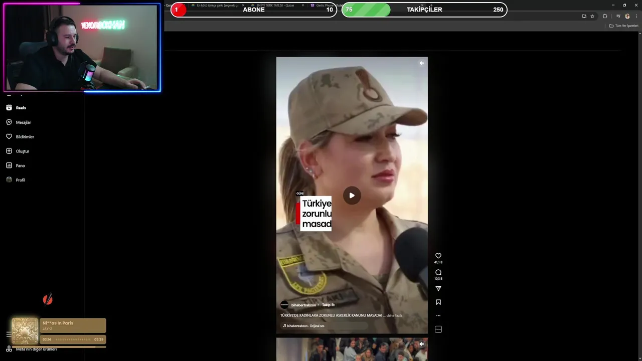This screenshot has width=642, height=361.
Task: Click the song progress bar under the widget
Action: [x=59, y=346]
